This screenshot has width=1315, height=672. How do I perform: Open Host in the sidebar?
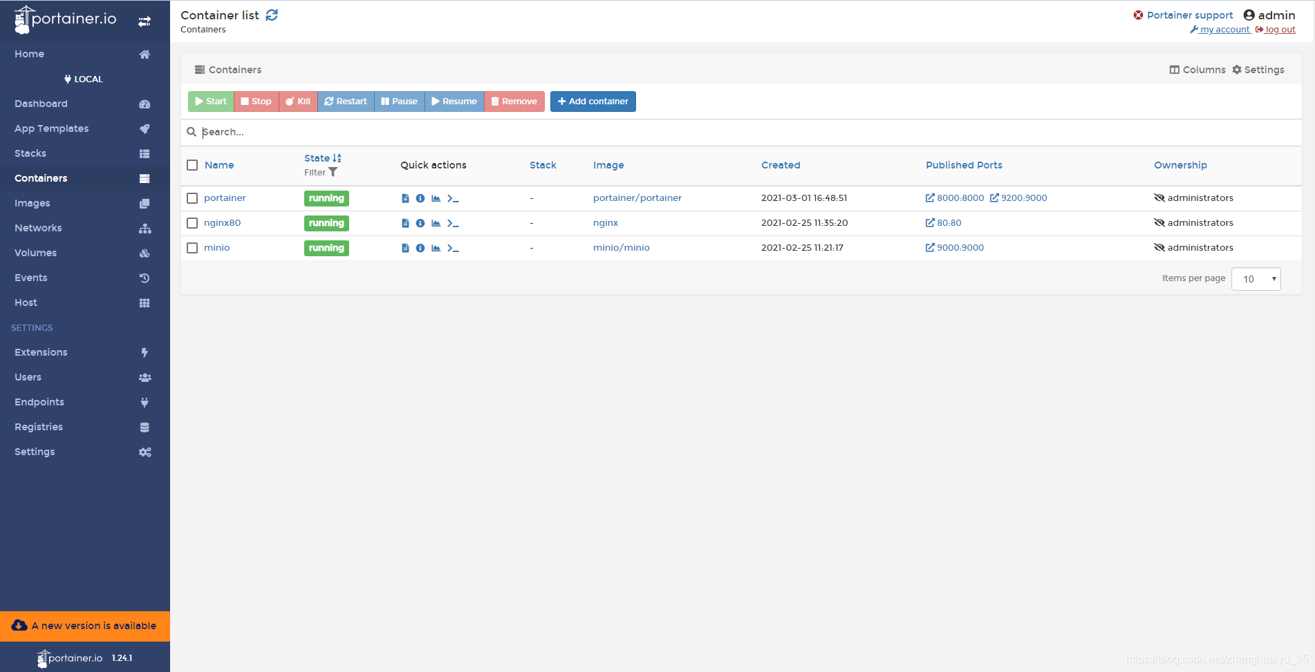85,303
